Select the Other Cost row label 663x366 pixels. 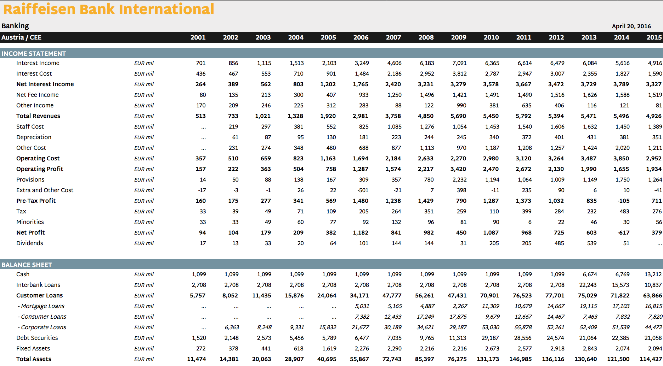31,148
